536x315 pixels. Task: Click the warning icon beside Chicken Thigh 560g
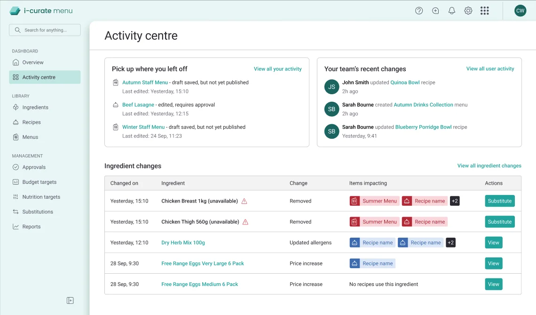pos(245,222)
